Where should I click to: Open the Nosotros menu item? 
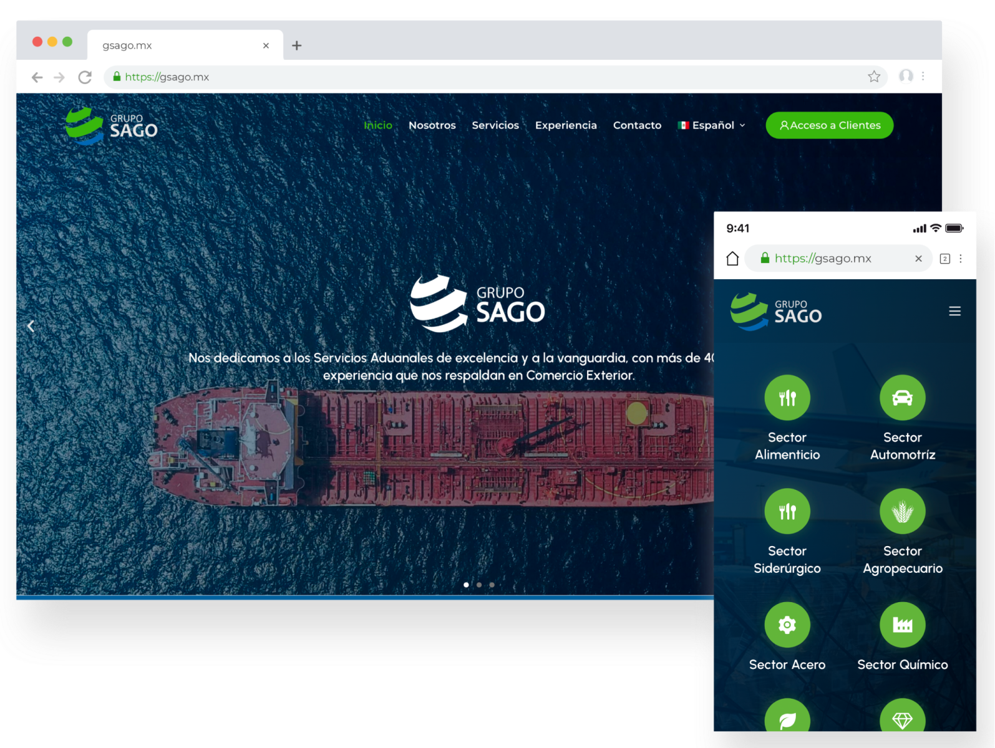tap(432, 125)
